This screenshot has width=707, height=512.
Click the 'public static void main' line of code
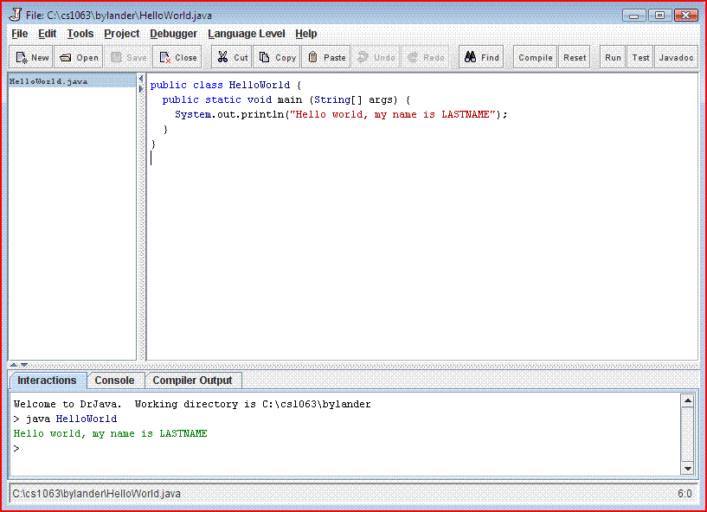pos(286,99)
